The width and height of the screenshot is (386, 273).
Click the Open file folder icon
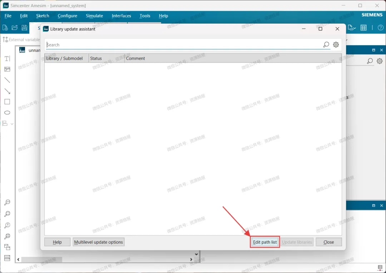[15, 28]
